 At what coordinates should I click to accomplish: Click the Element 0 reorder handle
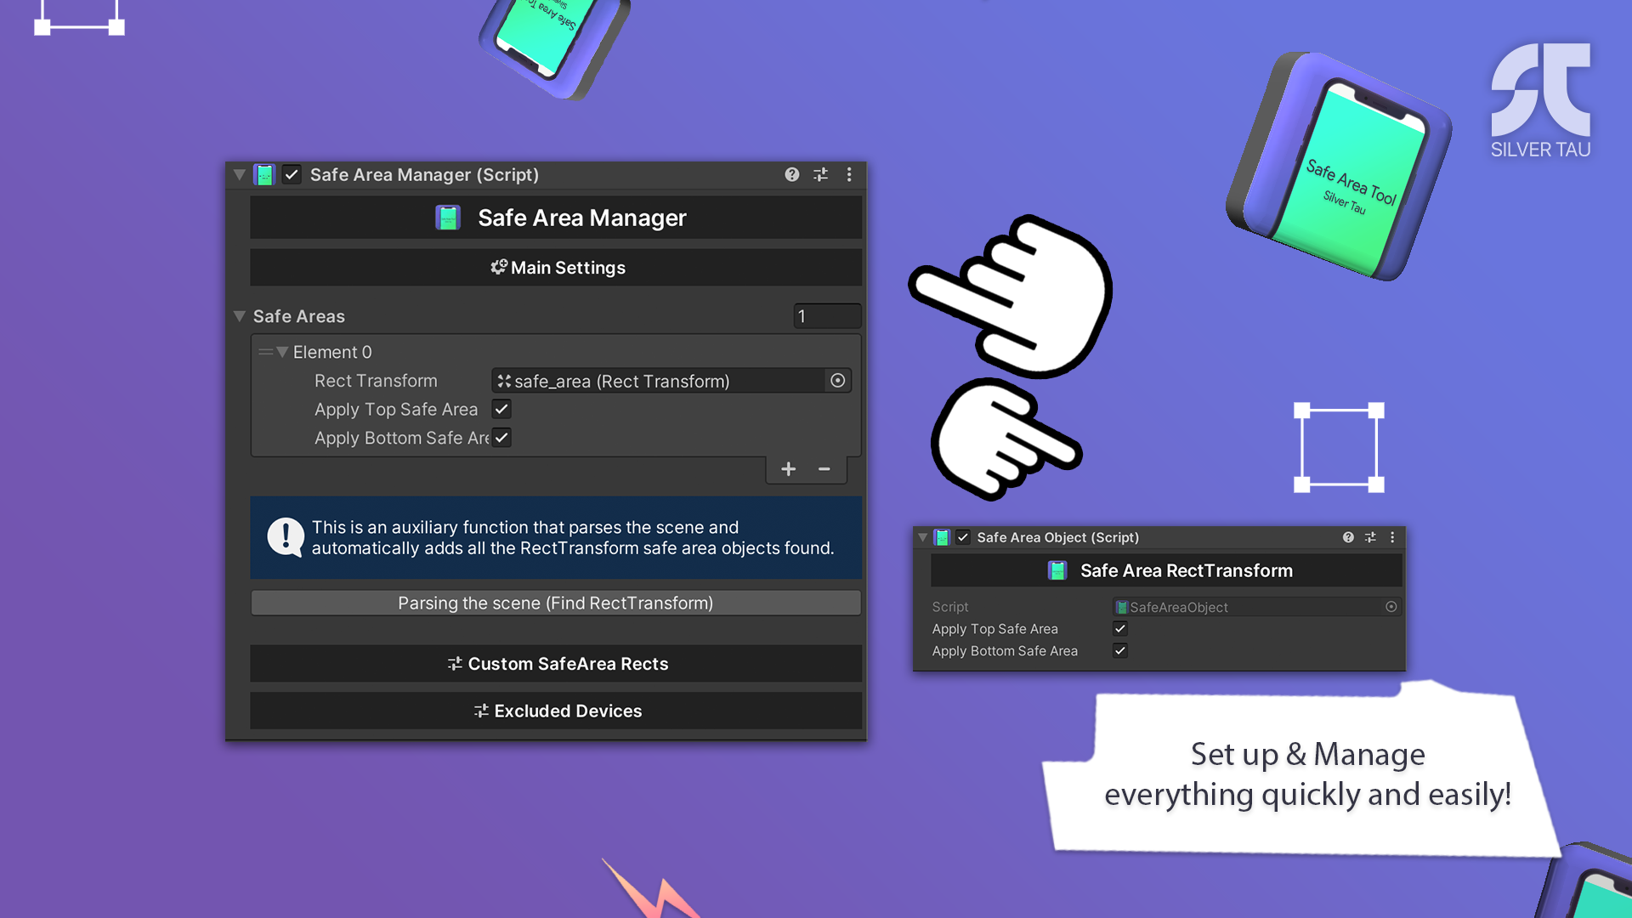(x=265, y=352)
